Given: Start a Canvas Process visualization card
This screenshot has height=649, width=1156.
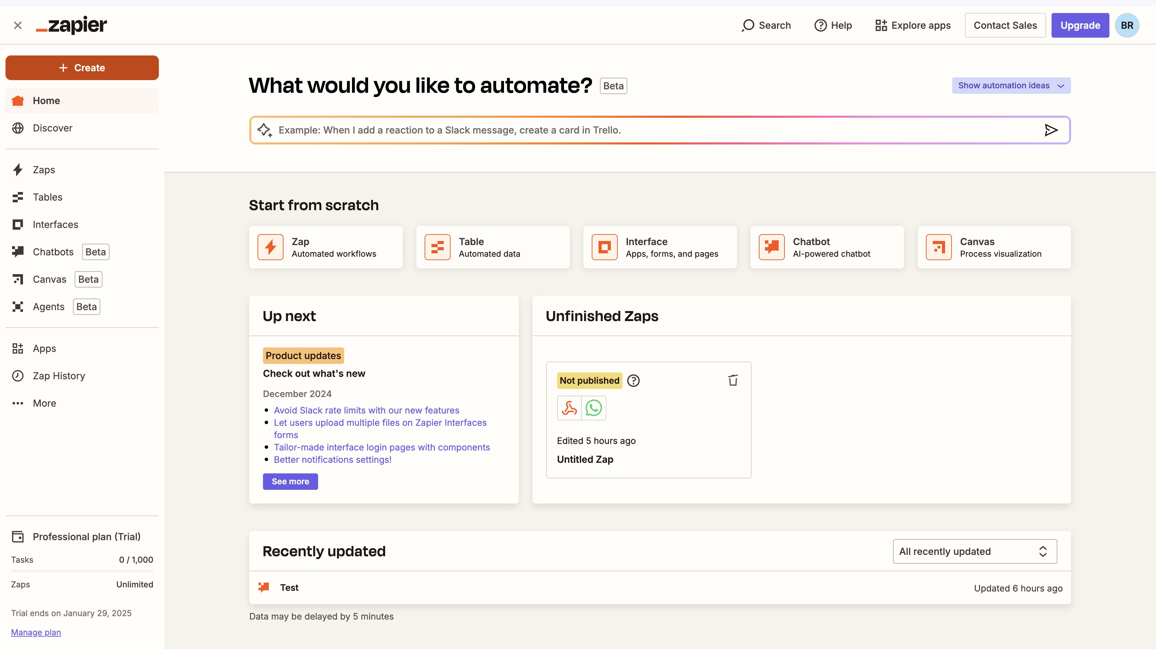Looking at the screenshot, I should click(994, 247).
